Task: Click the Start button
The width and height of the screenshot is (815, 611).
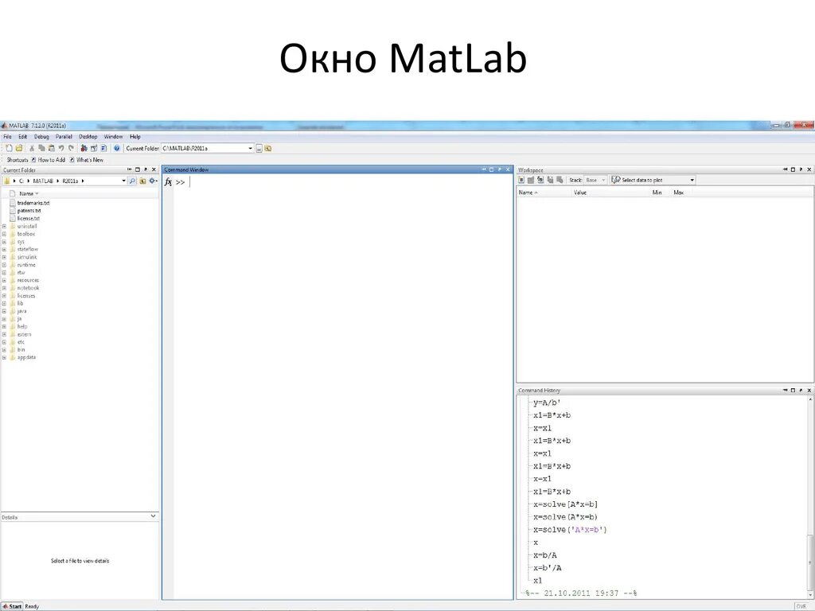Action: (12, 606)
